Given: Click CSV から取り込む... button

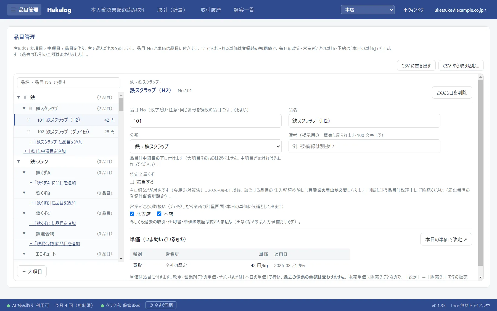Looking at the screenshot, I should tap(461, 66).
